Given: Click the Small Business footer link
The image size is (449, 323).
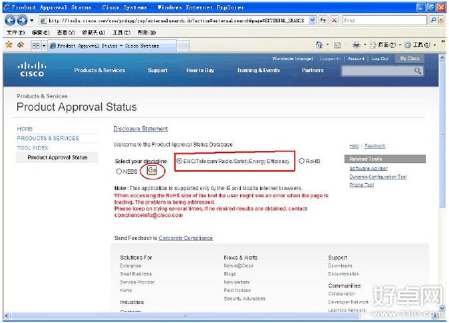Looking at the screenshot, I should pyautogui.click(x=136, y=274).
